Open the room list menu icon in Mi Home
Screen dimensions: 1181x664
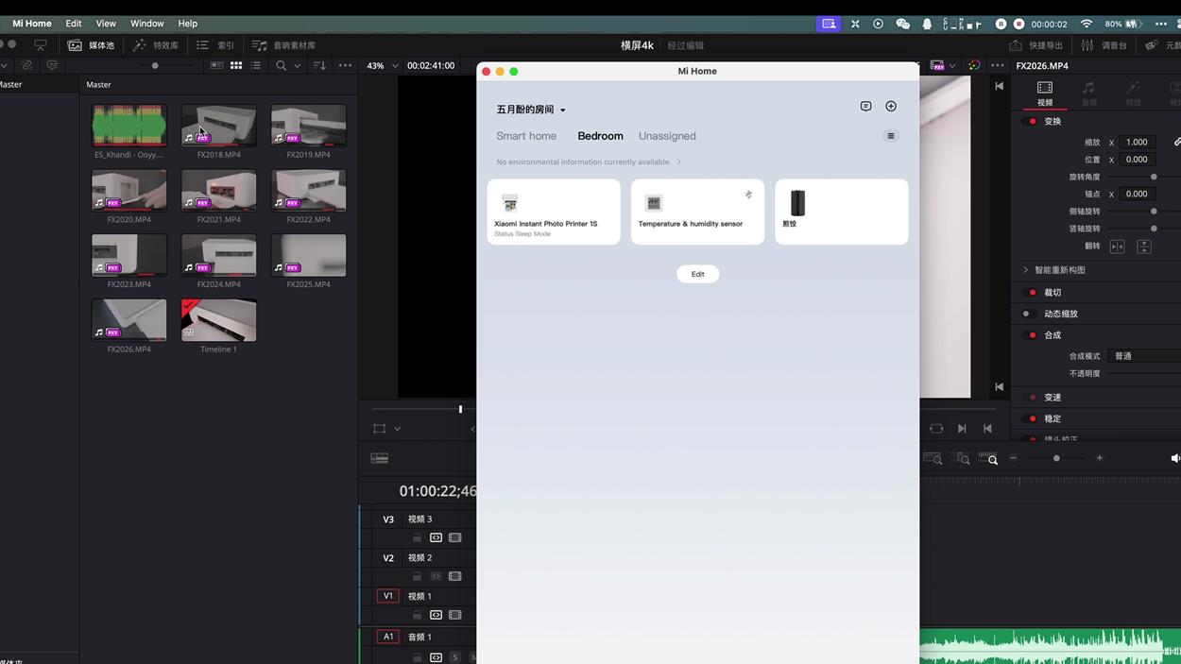890,136
